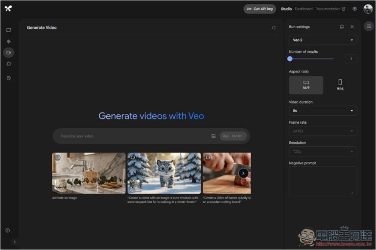Click the snow leopard creature example thumbnail

[x=164, y=173]
